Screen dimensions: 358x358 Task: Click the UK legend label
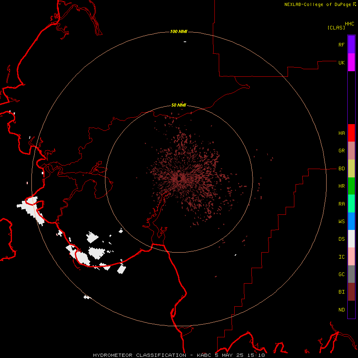[x=341, y=63]
